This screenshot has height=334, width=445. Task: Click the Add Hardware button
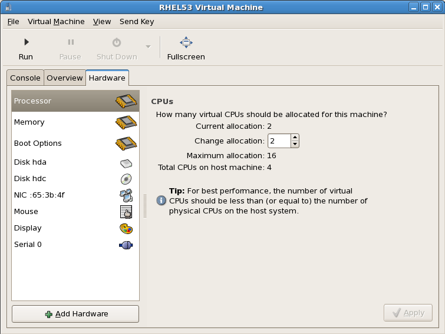[75, 314]
